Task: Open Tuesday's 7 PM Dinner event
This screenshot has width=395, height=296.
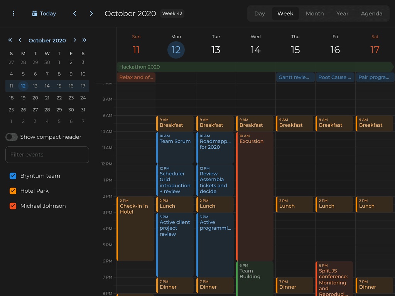Action: 215,285
